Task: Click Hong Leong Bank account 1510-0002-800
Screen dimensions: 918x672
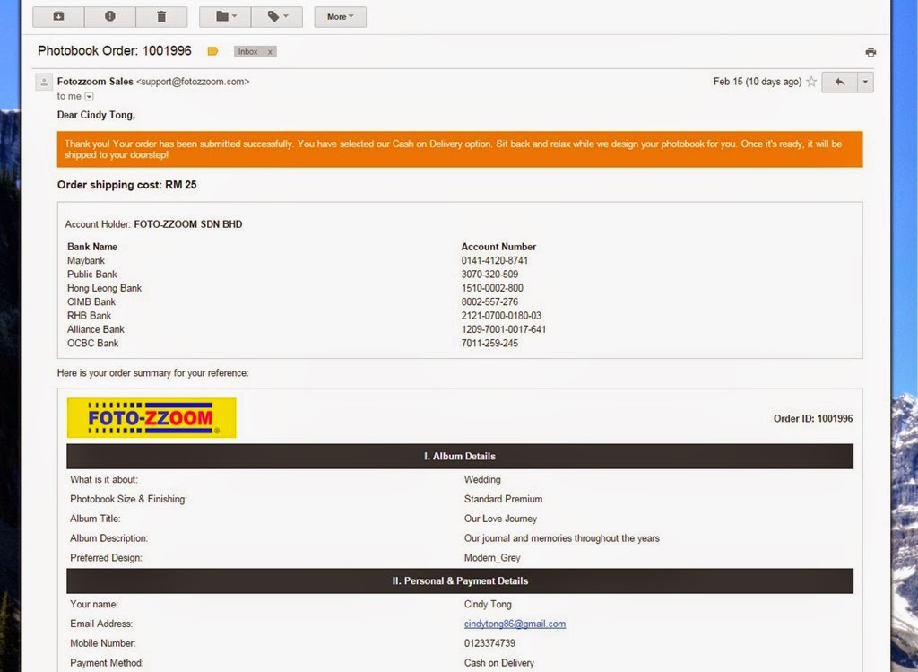Action: pos(492,288)
